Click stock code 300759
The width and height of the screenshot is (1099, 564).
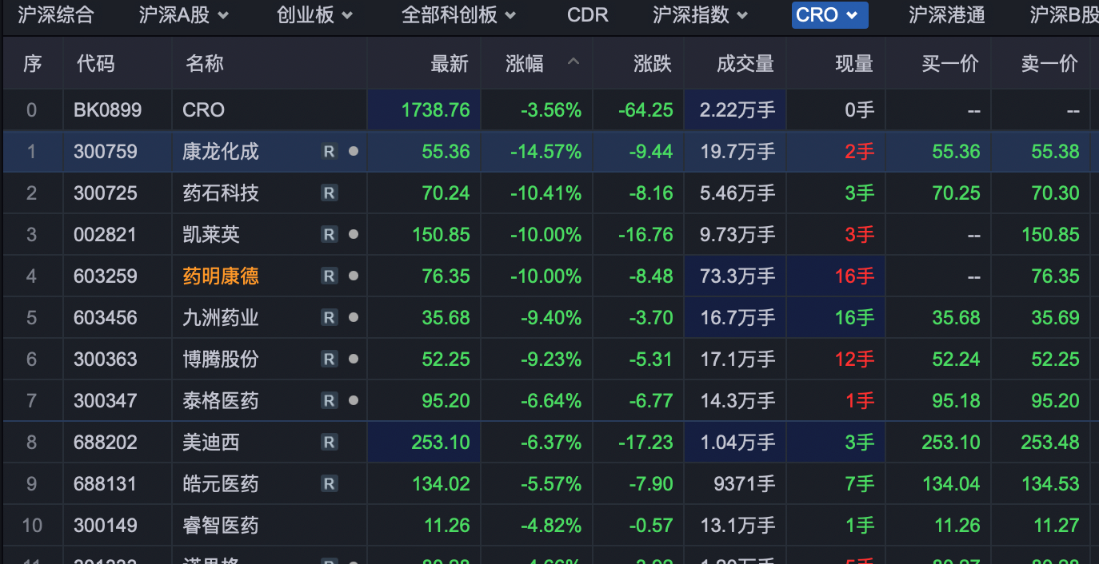106,152
